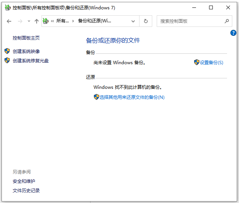Viewport: 239px width, 203px height.
Task: Click the title bar window icon
Action: coord(7,7)
